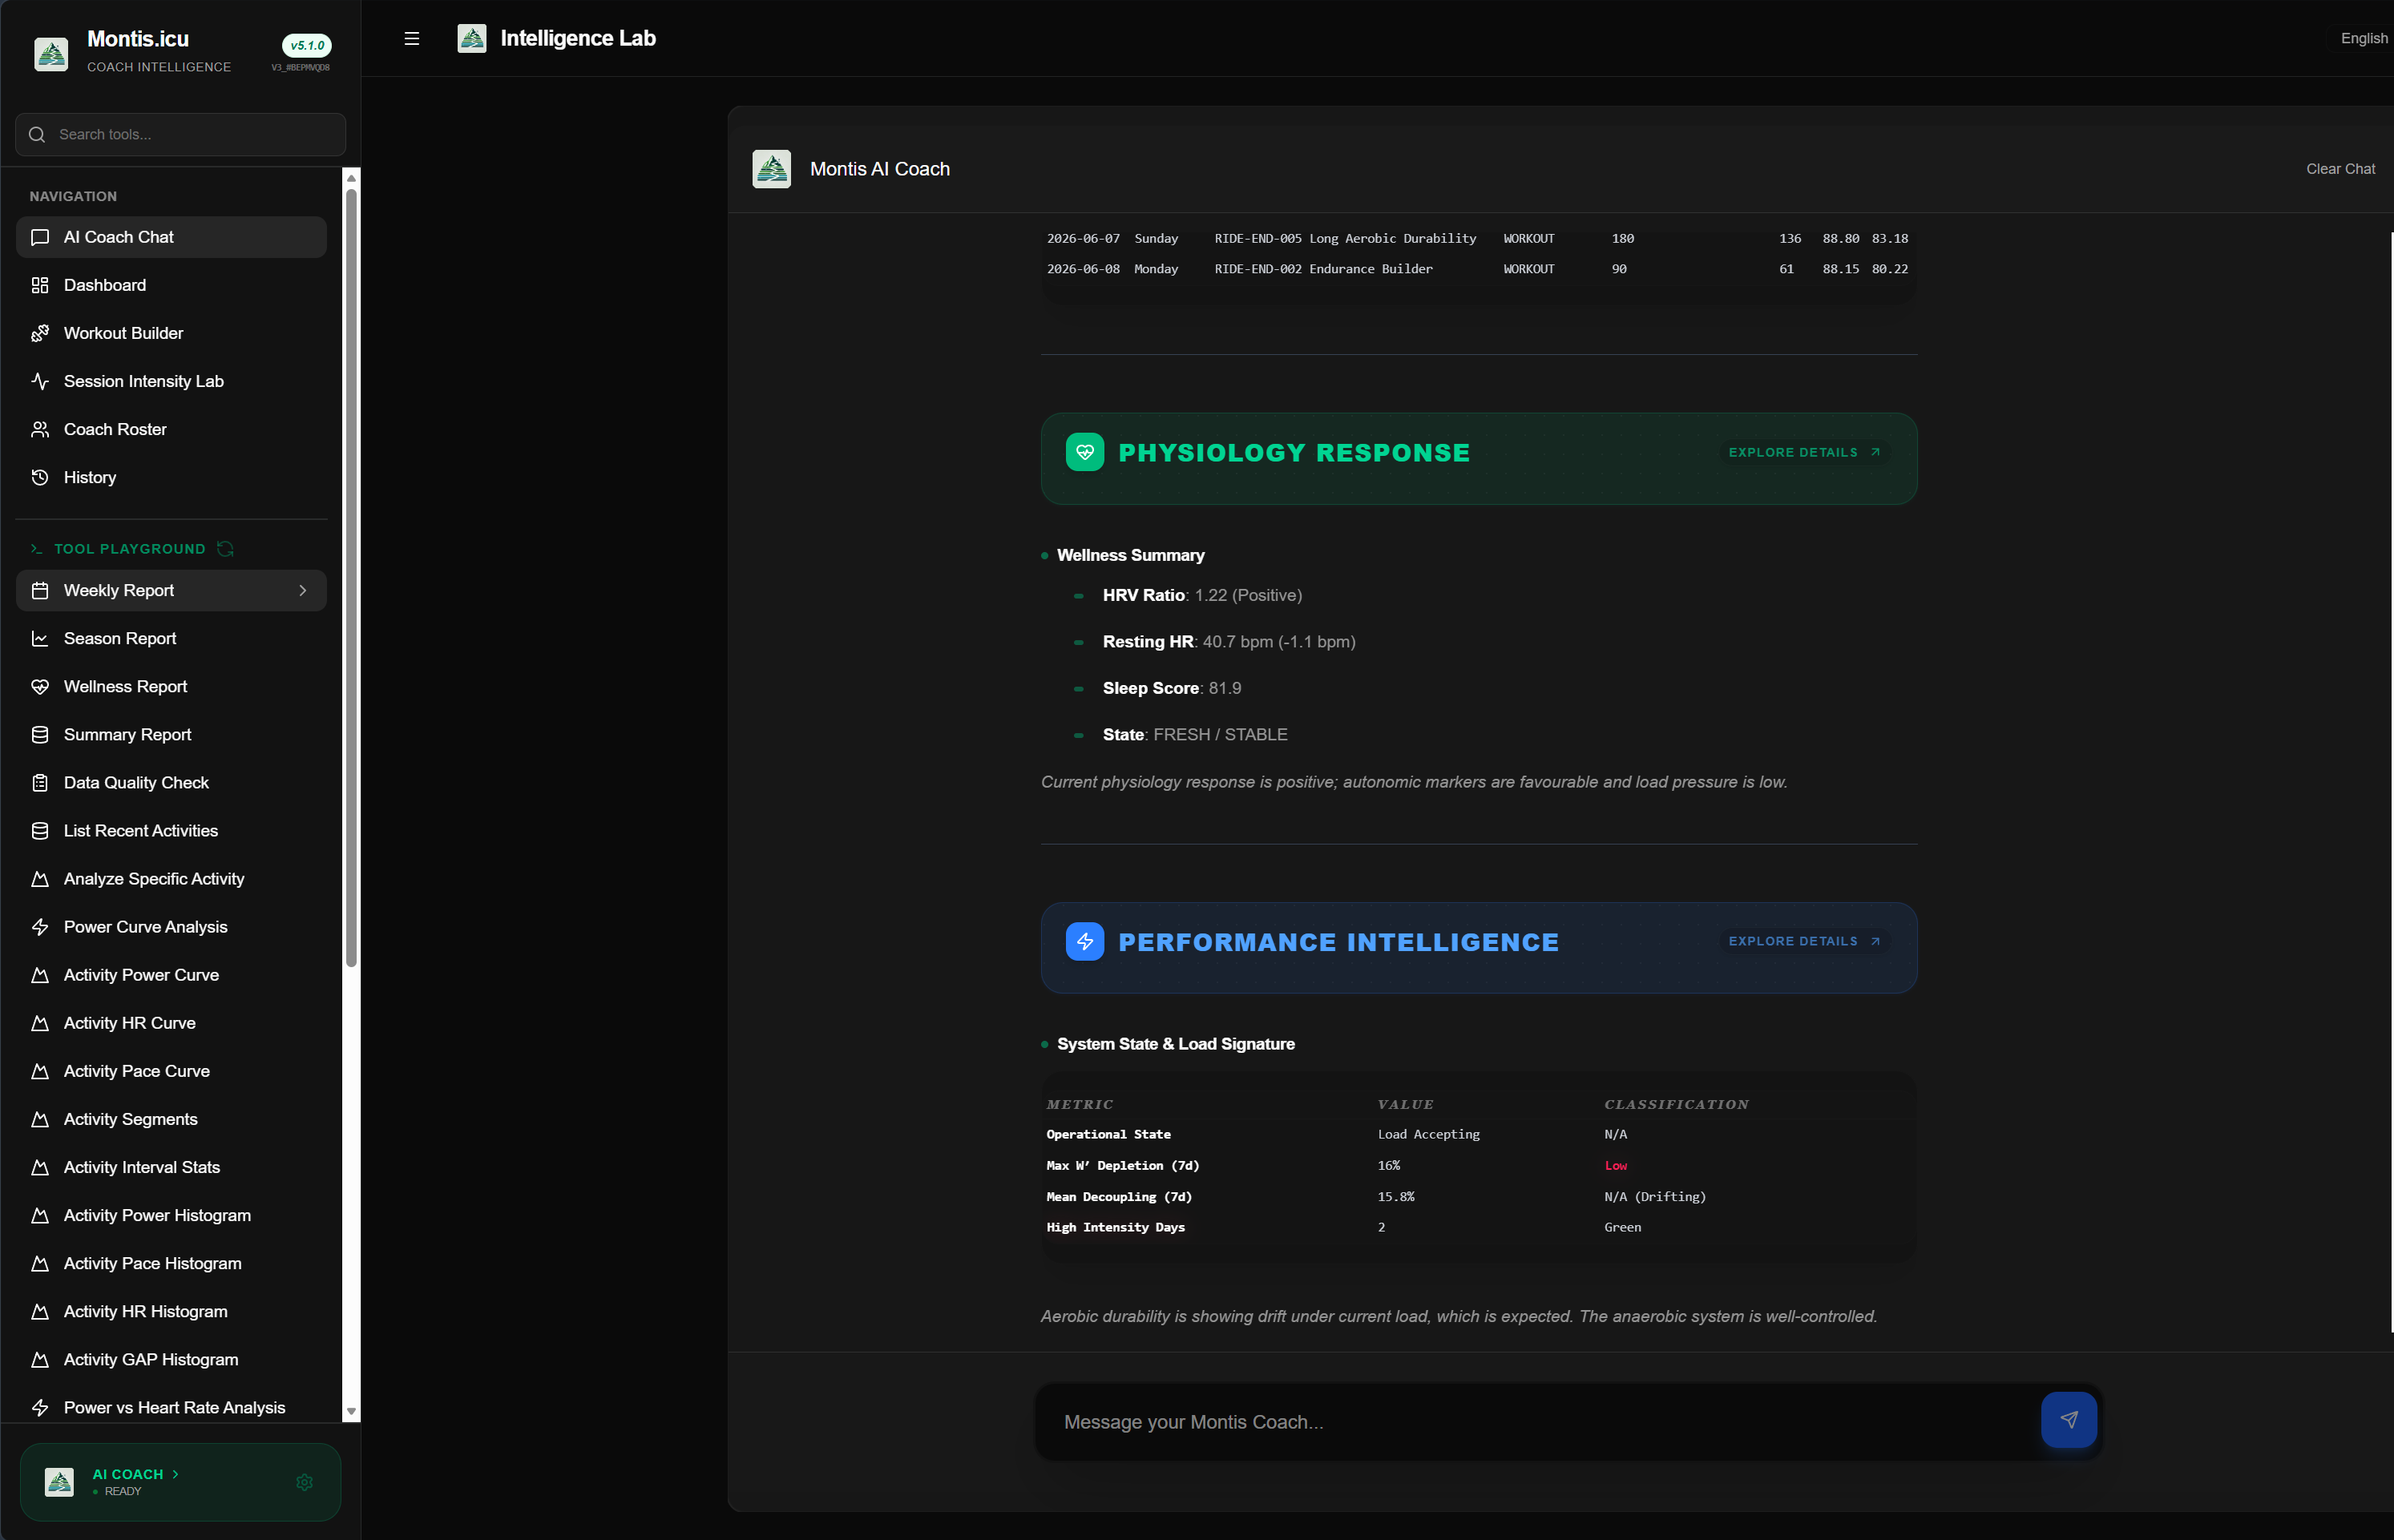
Task: Click the Montis.icu logo icon
Action: tap(51, 53)
